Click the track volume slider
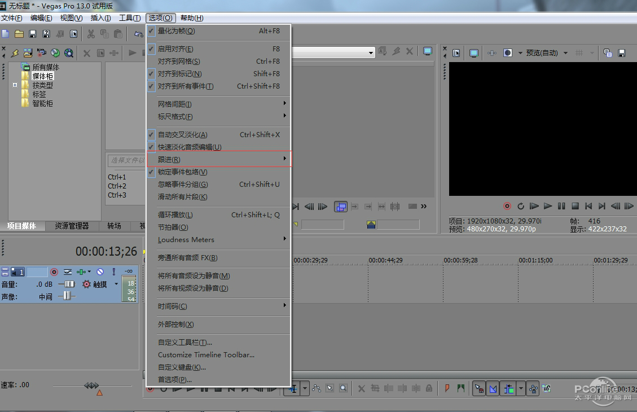This screenshot has width=637, height=412. tap(67, 284)
